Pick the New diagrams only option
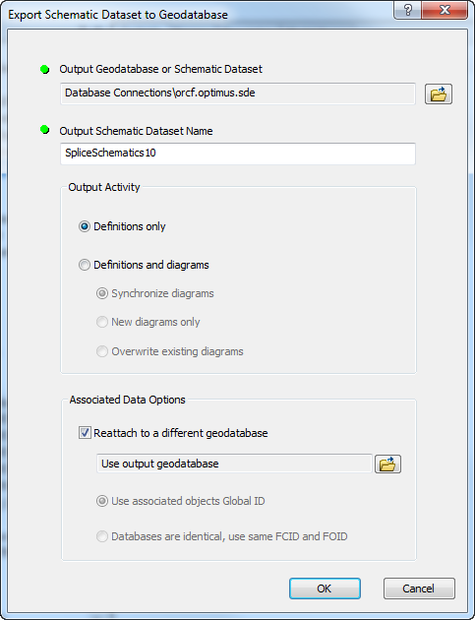This screenshot has width=475, height=620. point(102,322)
